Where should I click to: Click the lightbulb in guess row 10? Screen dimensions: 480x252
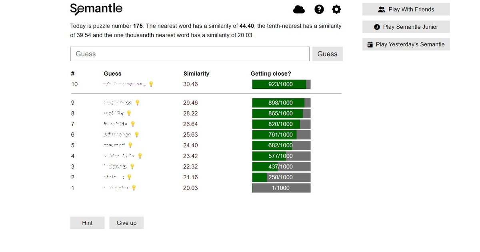[151, 84]
